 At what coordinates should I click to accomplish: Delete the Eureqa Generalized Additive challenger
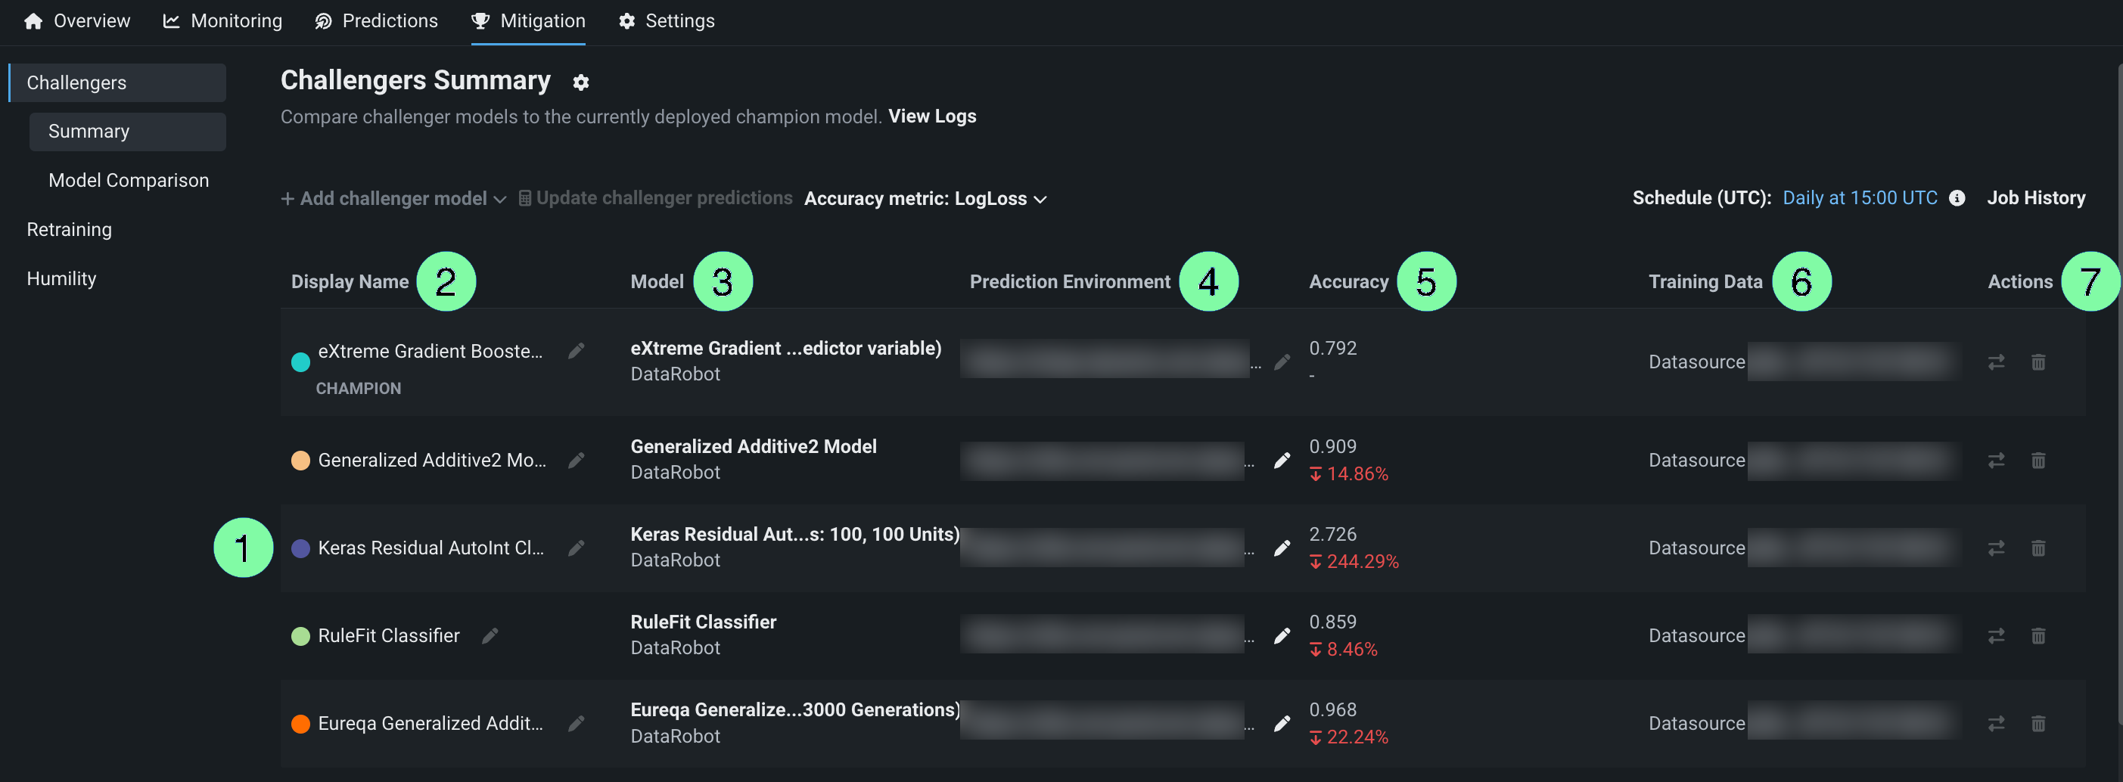pos(2038,723)
